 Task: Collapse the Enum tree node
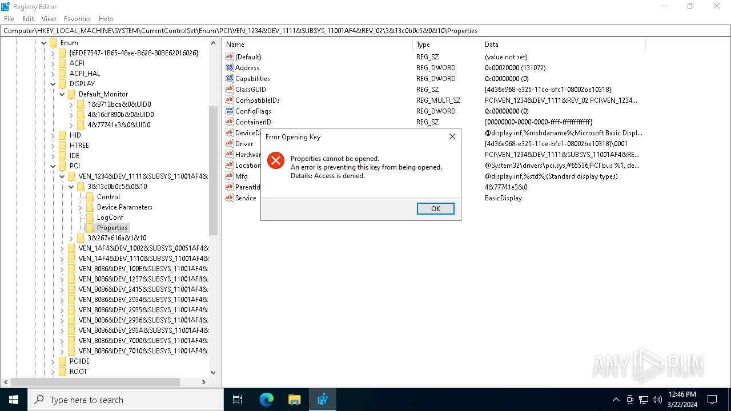43,43
